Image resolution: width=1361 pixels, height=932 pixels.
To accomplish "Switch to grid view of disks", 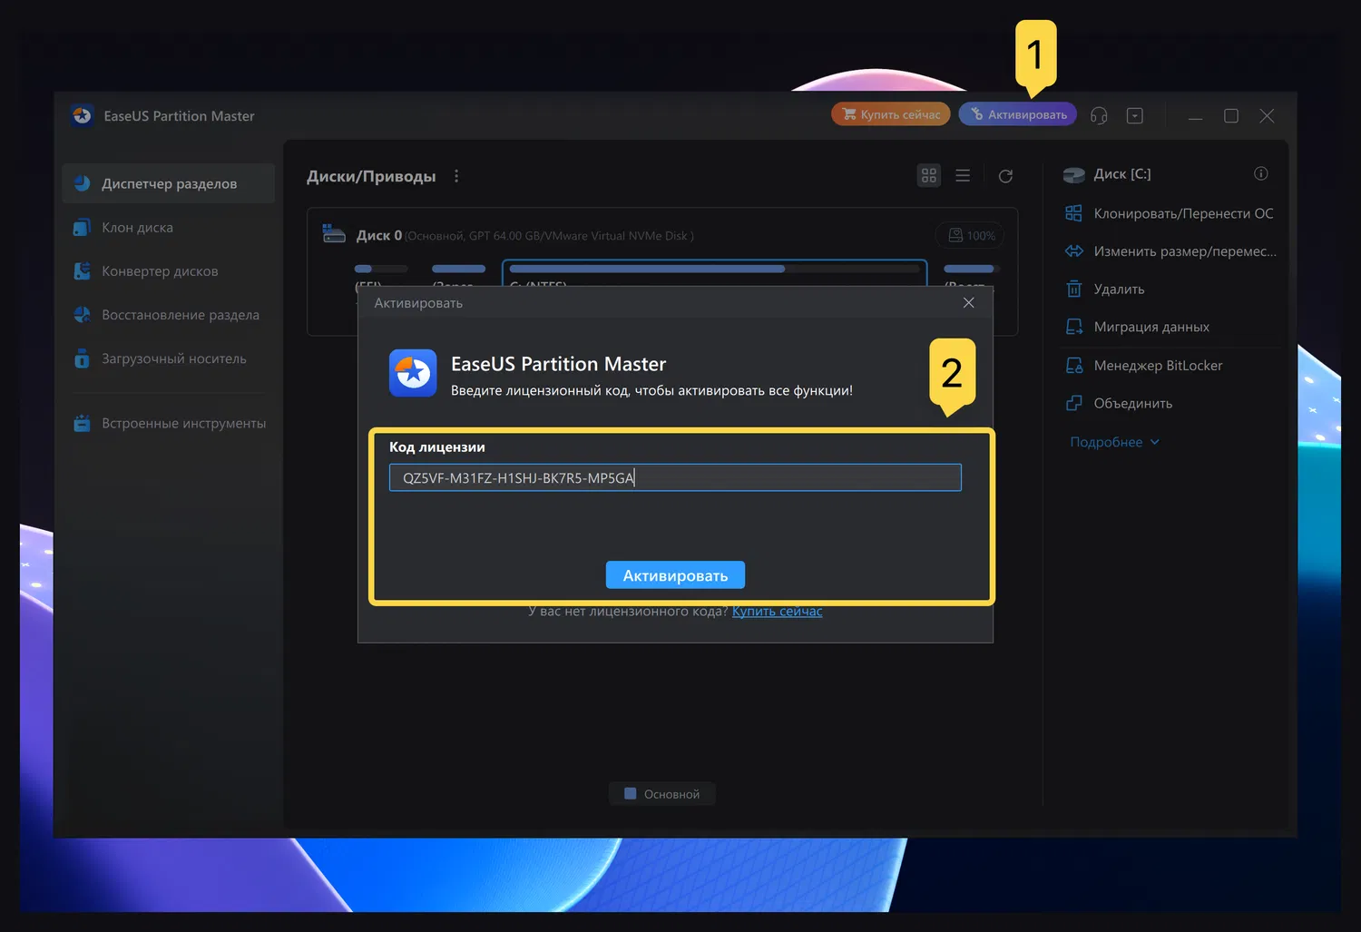I will point(929,175).
